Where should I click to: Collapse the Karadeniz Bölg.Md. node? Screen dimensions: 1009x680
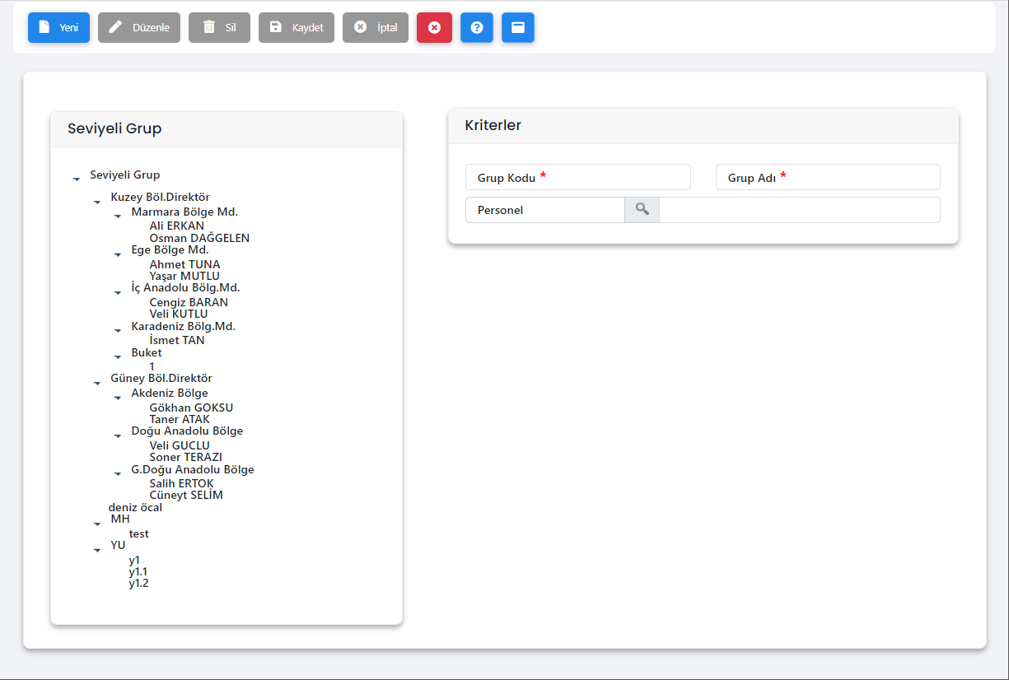(118, 330)
